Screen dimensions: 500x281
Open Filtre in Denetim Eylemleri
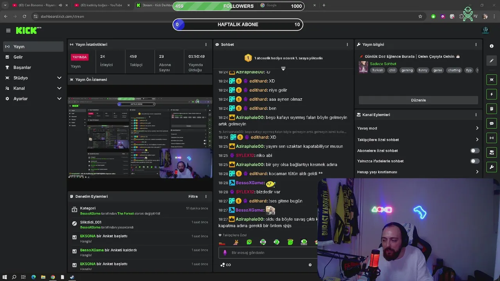pyautogui.click(x=193, y=196)
